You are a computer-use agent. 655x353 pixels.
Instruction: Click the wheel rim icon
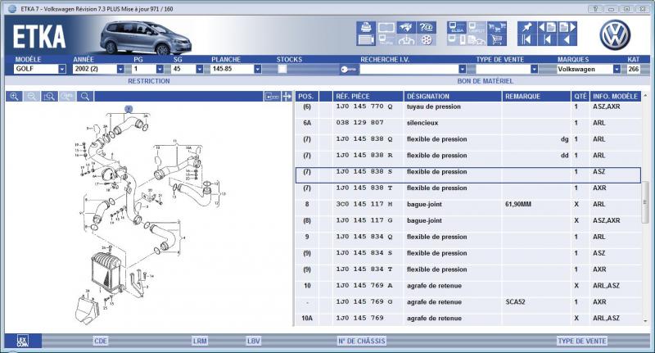point(426,39)
